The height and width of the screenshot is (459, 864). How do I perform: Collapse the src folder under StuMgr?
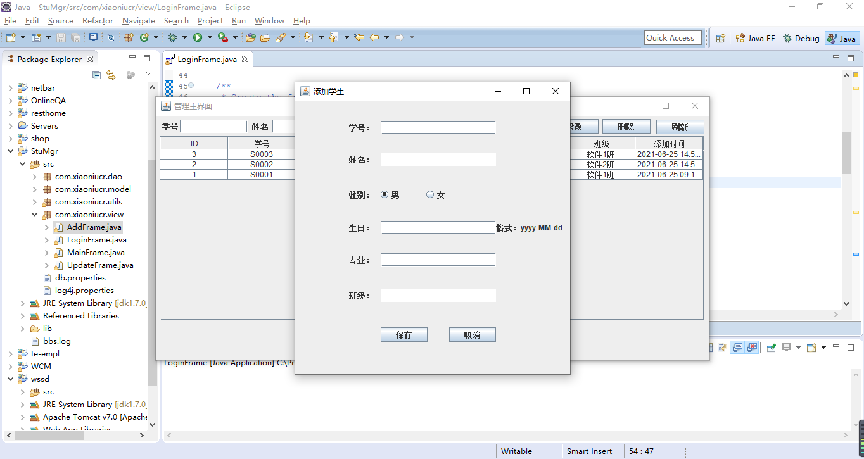click(x=22, y=164)
